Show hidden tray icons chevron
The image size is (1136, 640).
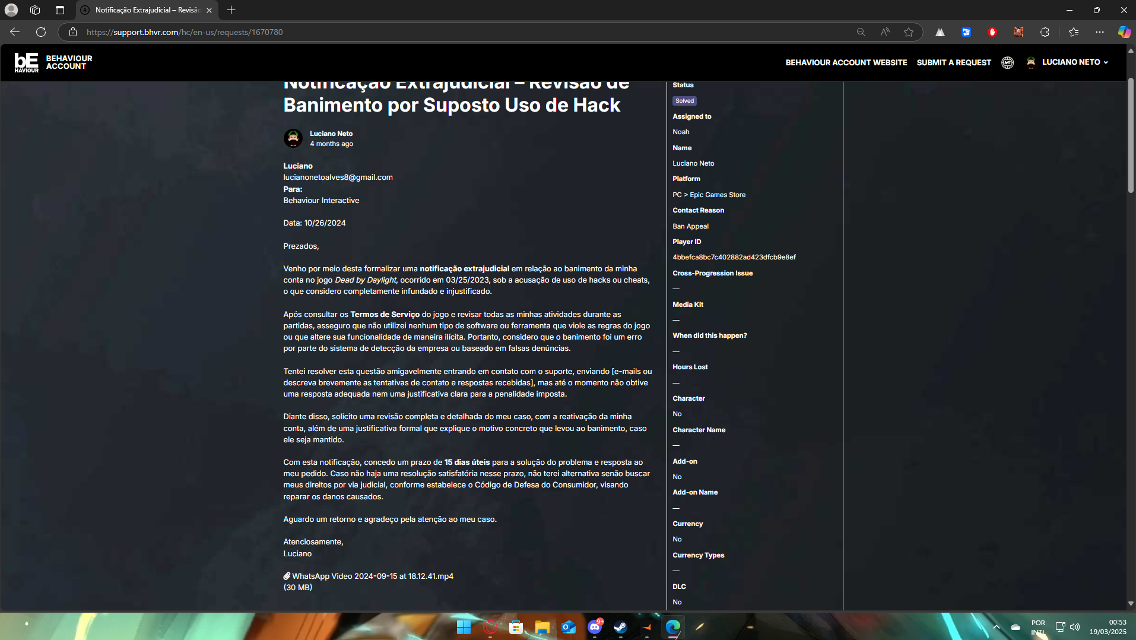click(997, 627)
